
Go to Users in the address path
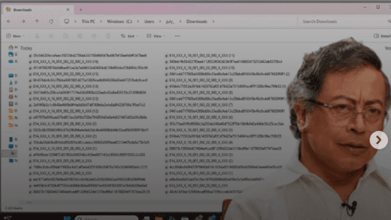(x=149, y=21)
